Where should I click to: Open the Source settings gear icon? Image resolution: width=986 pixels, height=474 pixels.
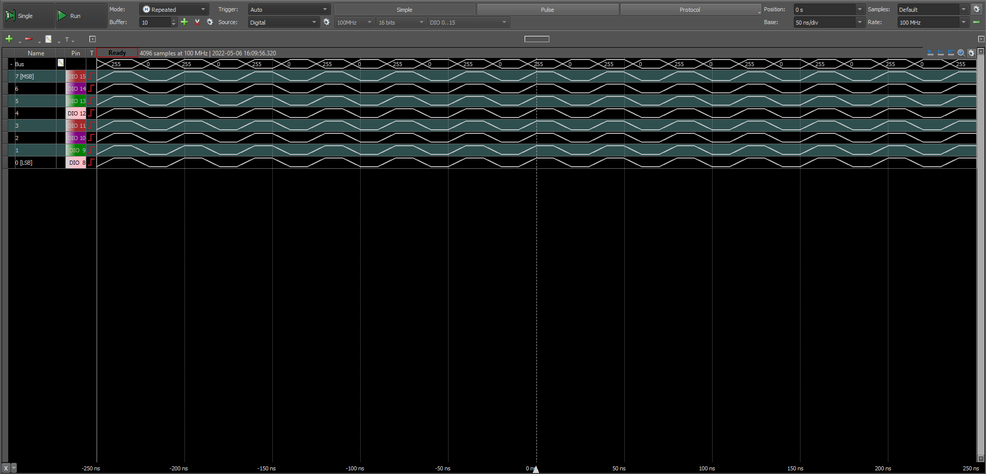[326, 22]
